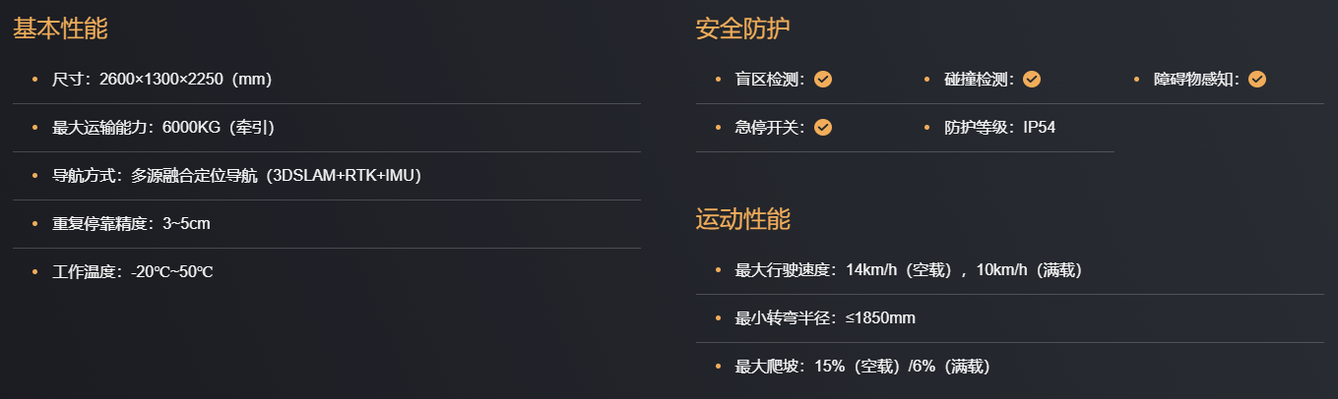Click the 最大行驶速度 speed specification
Image resolution: width=1338 pixels, height=399 pixels.
[909, 270]
